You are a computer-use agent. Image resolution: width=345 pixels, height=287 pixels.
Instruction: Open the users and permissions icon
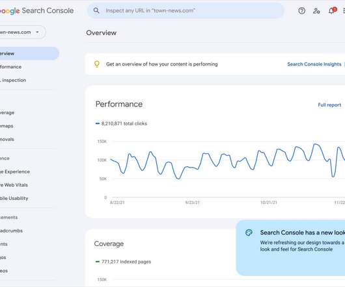[x=316, y=10]
